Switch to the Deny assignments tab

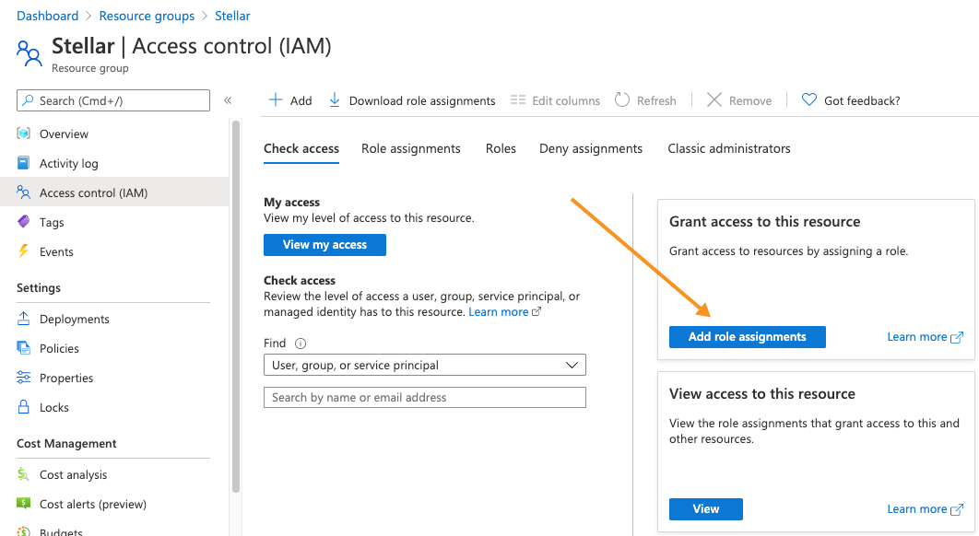(x=590, y=148)
